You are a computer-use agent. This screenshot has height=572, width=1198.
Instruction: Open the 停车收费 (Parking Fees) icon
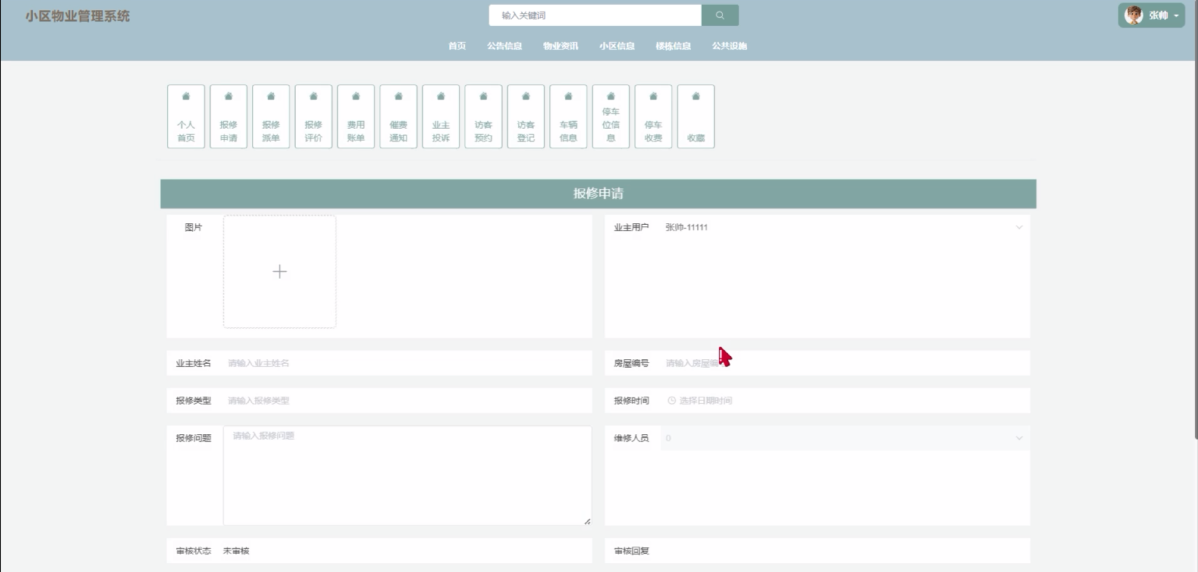653,116
